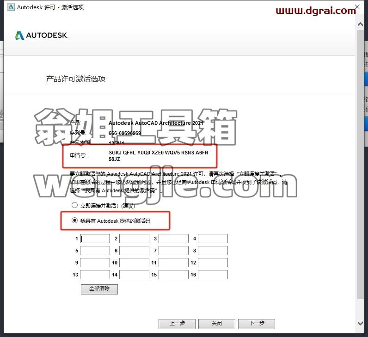Click activation code field 9

(x=95, y=263)
